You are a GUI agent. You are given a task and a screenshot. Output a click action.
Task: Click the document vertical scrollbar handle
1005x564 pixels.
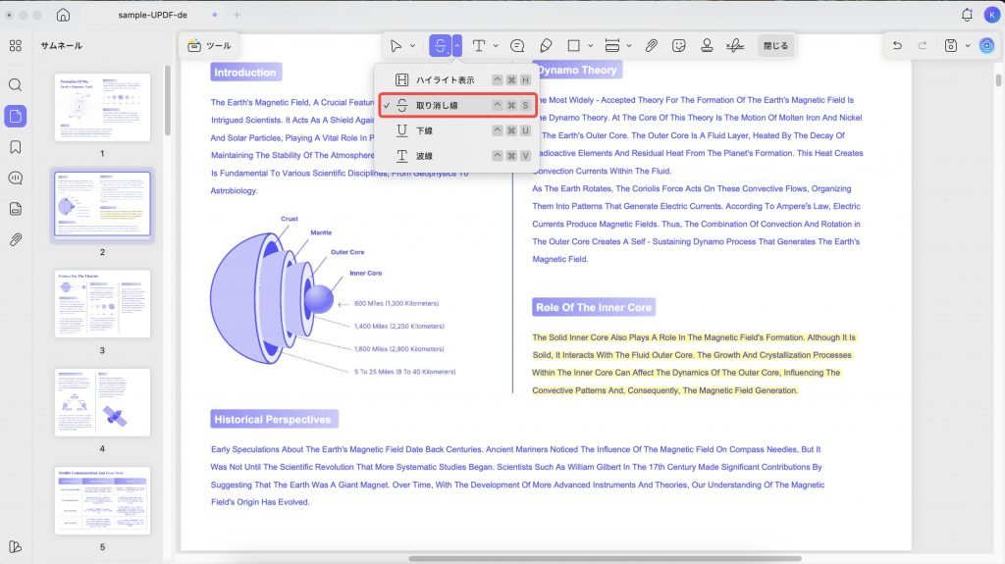(998, 80)
